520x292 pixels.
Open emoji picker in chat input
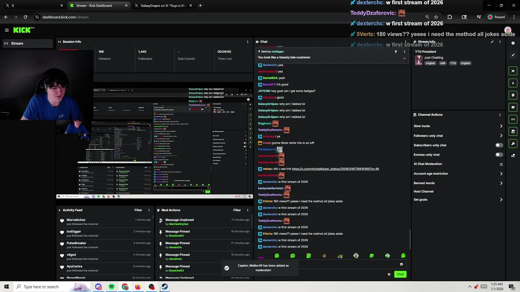click(401, 264)
